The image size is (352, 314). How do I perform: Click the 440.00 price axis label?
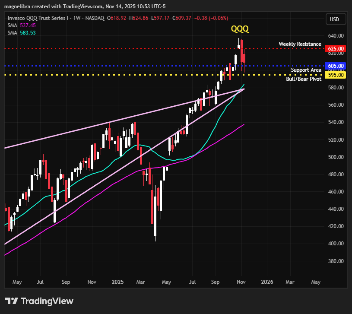336,209
